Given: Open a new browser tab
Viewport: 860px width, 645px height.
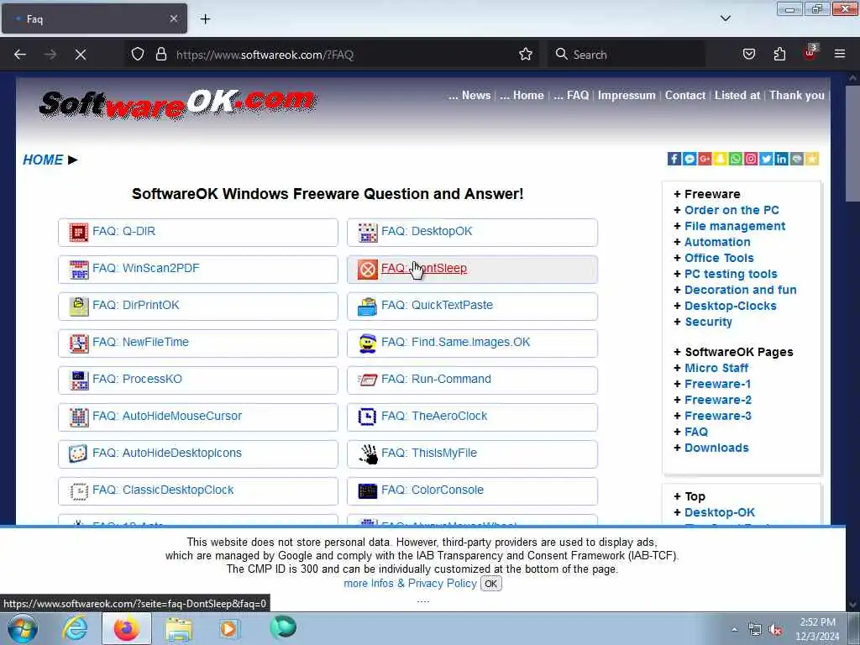Looking at the screenshot, I should (205, 19).
